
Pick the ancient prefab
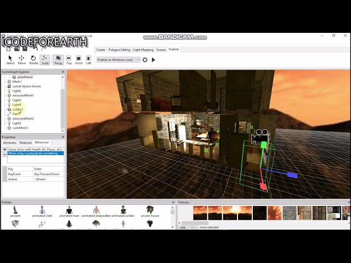15,211
